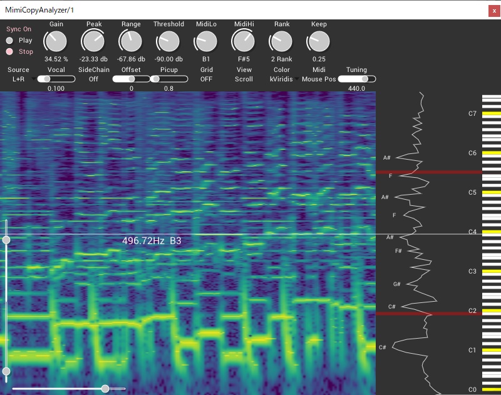The height and width of the screenshot is (395, 501).
Task: Toggle Grid OFF setting
Action: click(206, 79)
